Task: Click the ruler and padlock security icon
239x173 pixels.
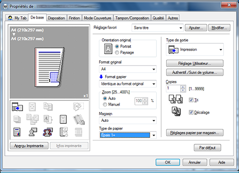Action: [x=79, y=119]
